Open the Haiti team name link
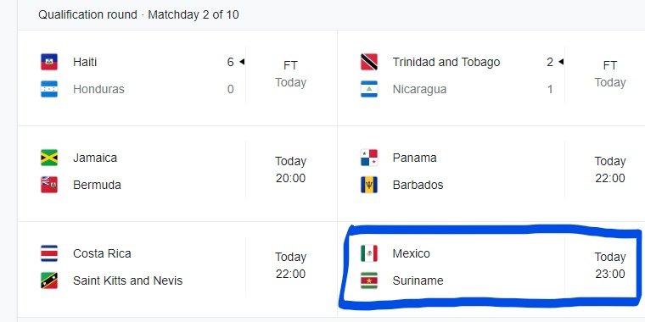 tap(85, 62)
